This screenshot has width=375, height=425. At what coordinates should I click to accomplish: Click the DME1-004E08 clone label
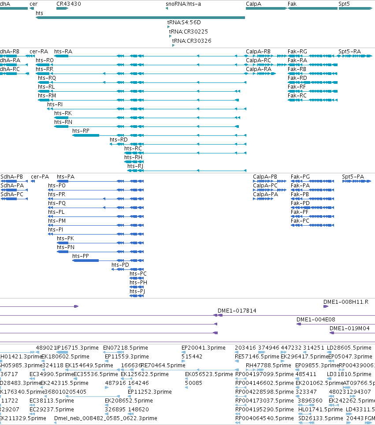click(316, 320)
